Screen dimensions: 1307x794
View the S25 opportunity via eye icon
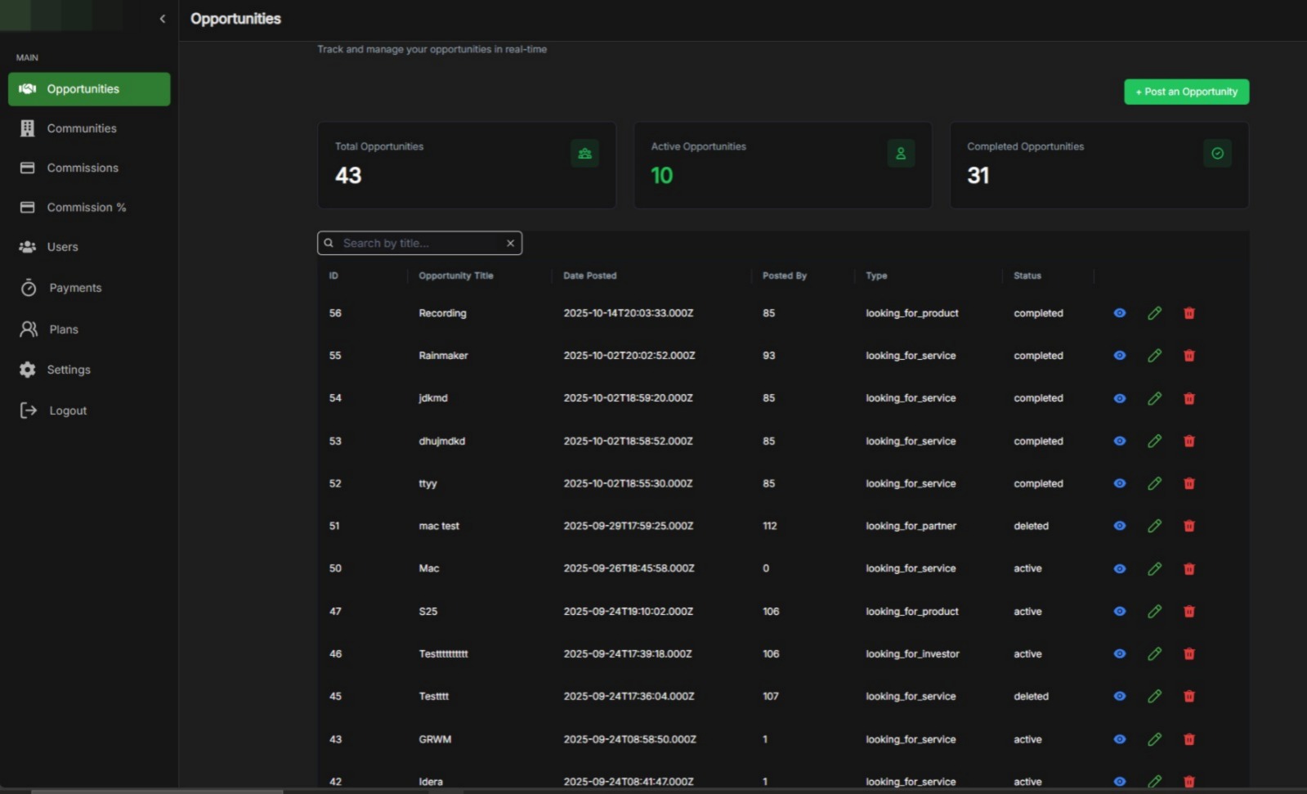click(1120, 611)
